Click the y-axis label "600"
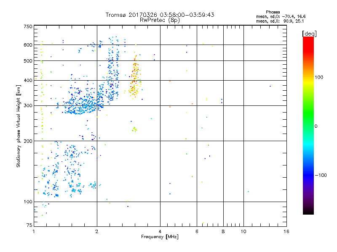Image resolution: width=337 pixels, height=252 pixels. click(28, 45)
